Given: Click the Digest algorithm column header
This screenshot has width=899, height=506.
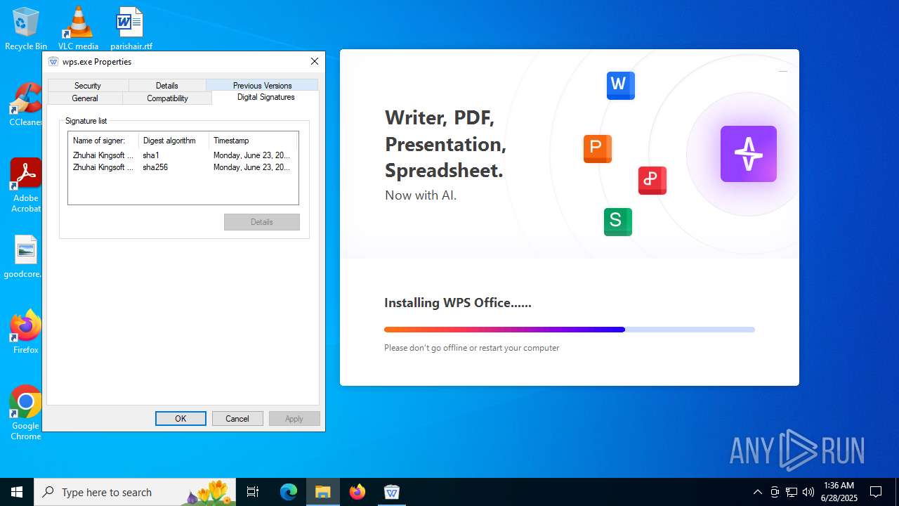Looking at the screenshot, I should pos(174,141).
